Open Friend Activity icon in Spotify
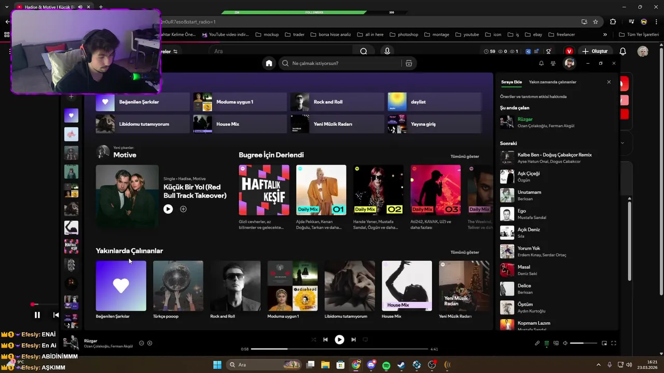Viewport: 664px width, 373px height. pyautogui.click(x=553, y=63)
